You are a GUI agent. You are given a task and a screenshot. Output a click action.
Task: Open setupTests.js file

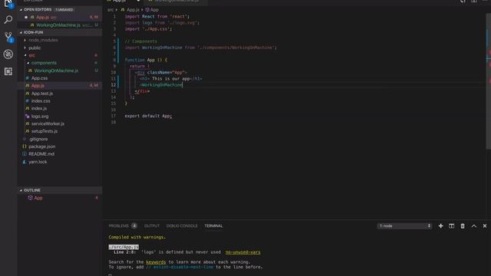(x=44, y=131)
